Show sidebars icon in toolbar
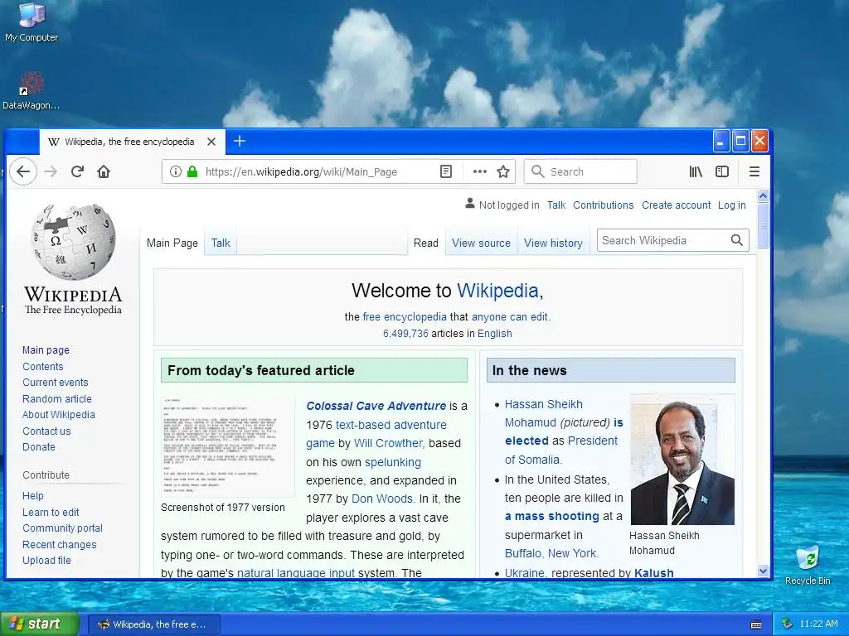 pos(722,171)
